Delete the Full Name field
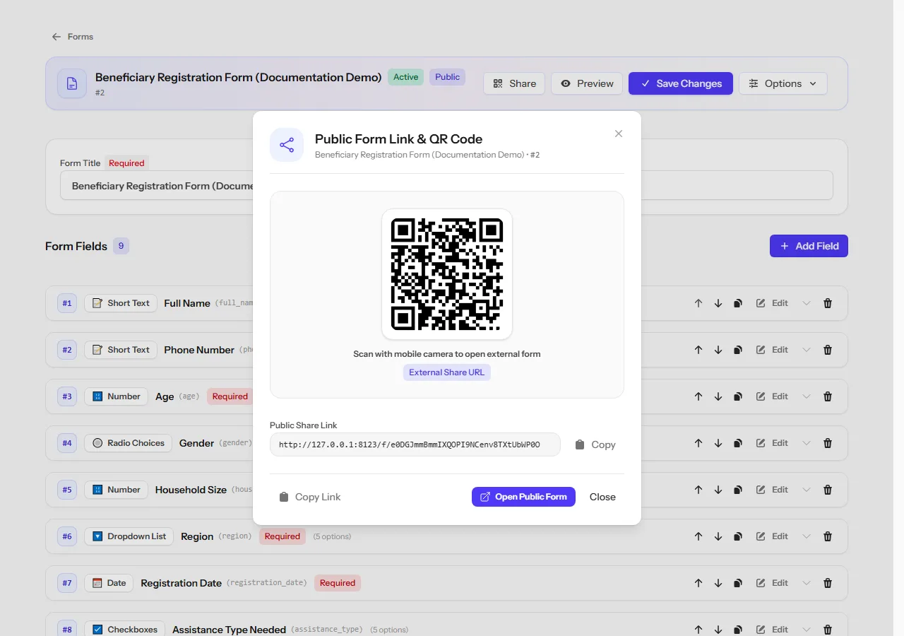The width and height of the screenshot is (904, 636). pyautogui.click(x=828, y=303)
